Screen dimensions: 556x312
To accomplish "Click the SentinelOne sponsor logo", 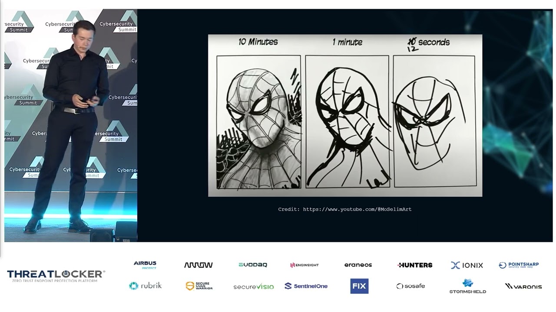I will 306,286.
